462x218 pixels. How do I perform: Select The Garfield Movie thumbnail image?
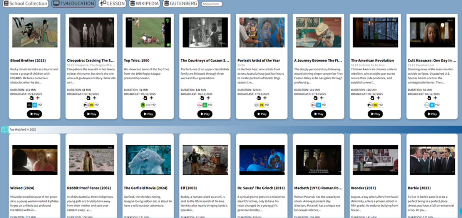[148, 160]
